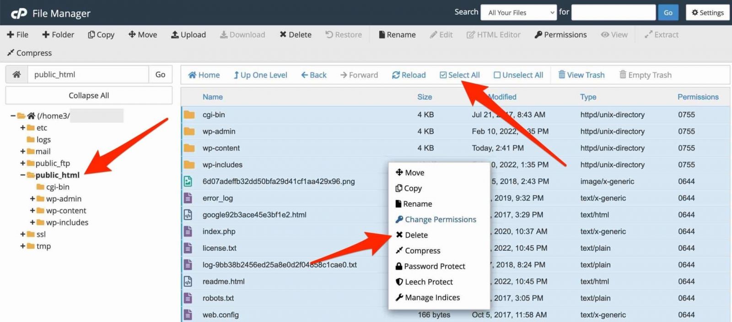The image size is (732, 322).
Task: Collapse the /home3 root tree node
Action: pos(13,116)
